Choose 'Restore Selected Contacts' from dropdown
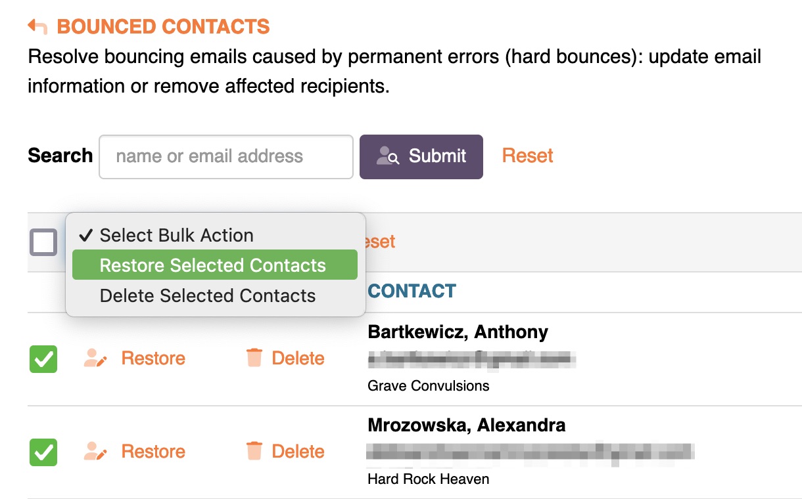 [213, 265]
